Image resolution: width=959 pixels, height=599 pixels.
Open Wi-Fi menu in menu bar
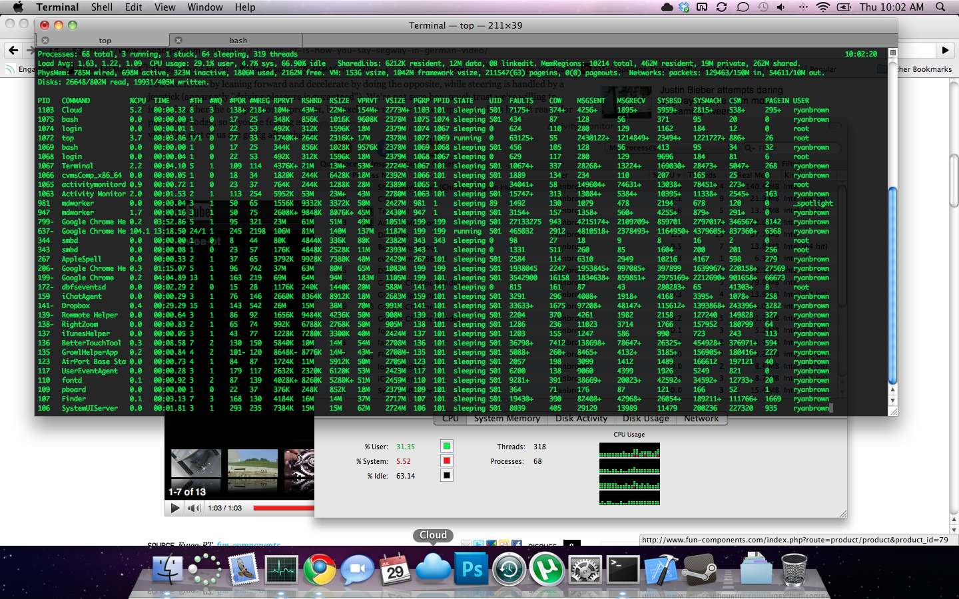coord(823,7)
